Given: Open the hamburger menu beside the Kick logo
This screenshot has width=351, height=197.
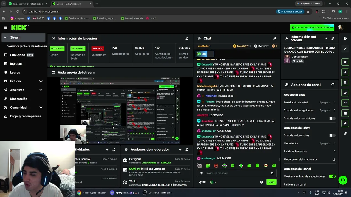Looking at the screenshot, I should click(x=6, y=28).
